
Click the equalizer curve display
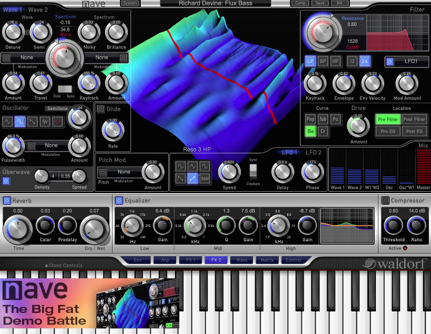tap(347, 226)
